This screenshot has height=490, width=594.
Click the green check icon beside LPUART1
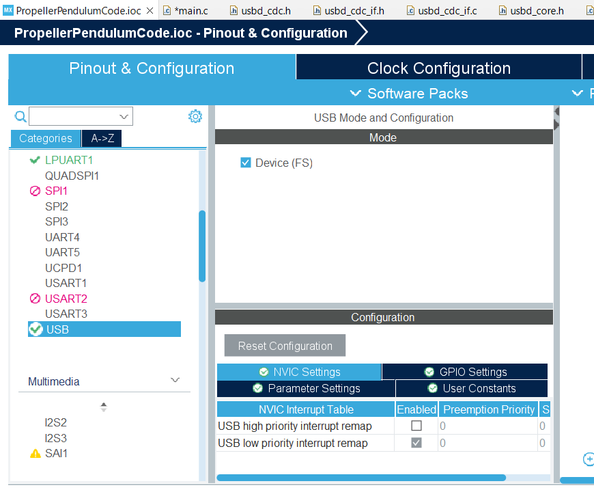(35, 160)
